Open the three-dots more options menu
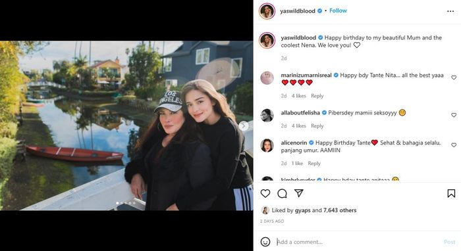 450,11
